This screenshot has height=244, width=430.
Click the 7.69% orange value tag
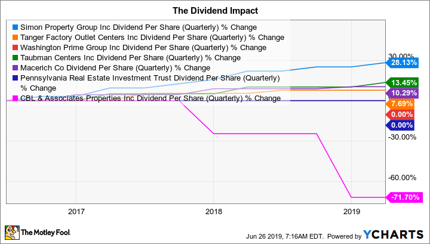406,104
